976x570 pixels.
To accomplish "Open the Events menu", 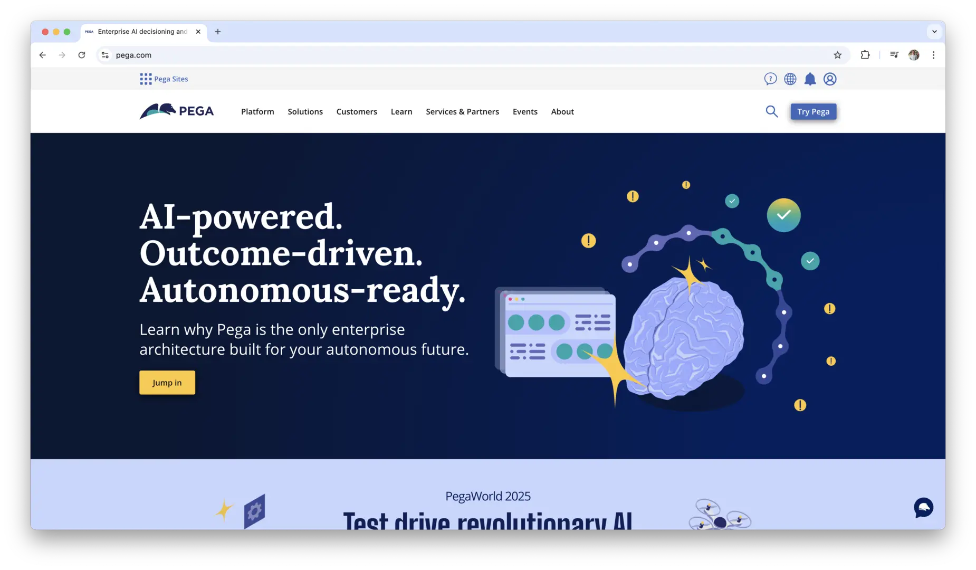I will pyautogui.click(x=525, y=111).
